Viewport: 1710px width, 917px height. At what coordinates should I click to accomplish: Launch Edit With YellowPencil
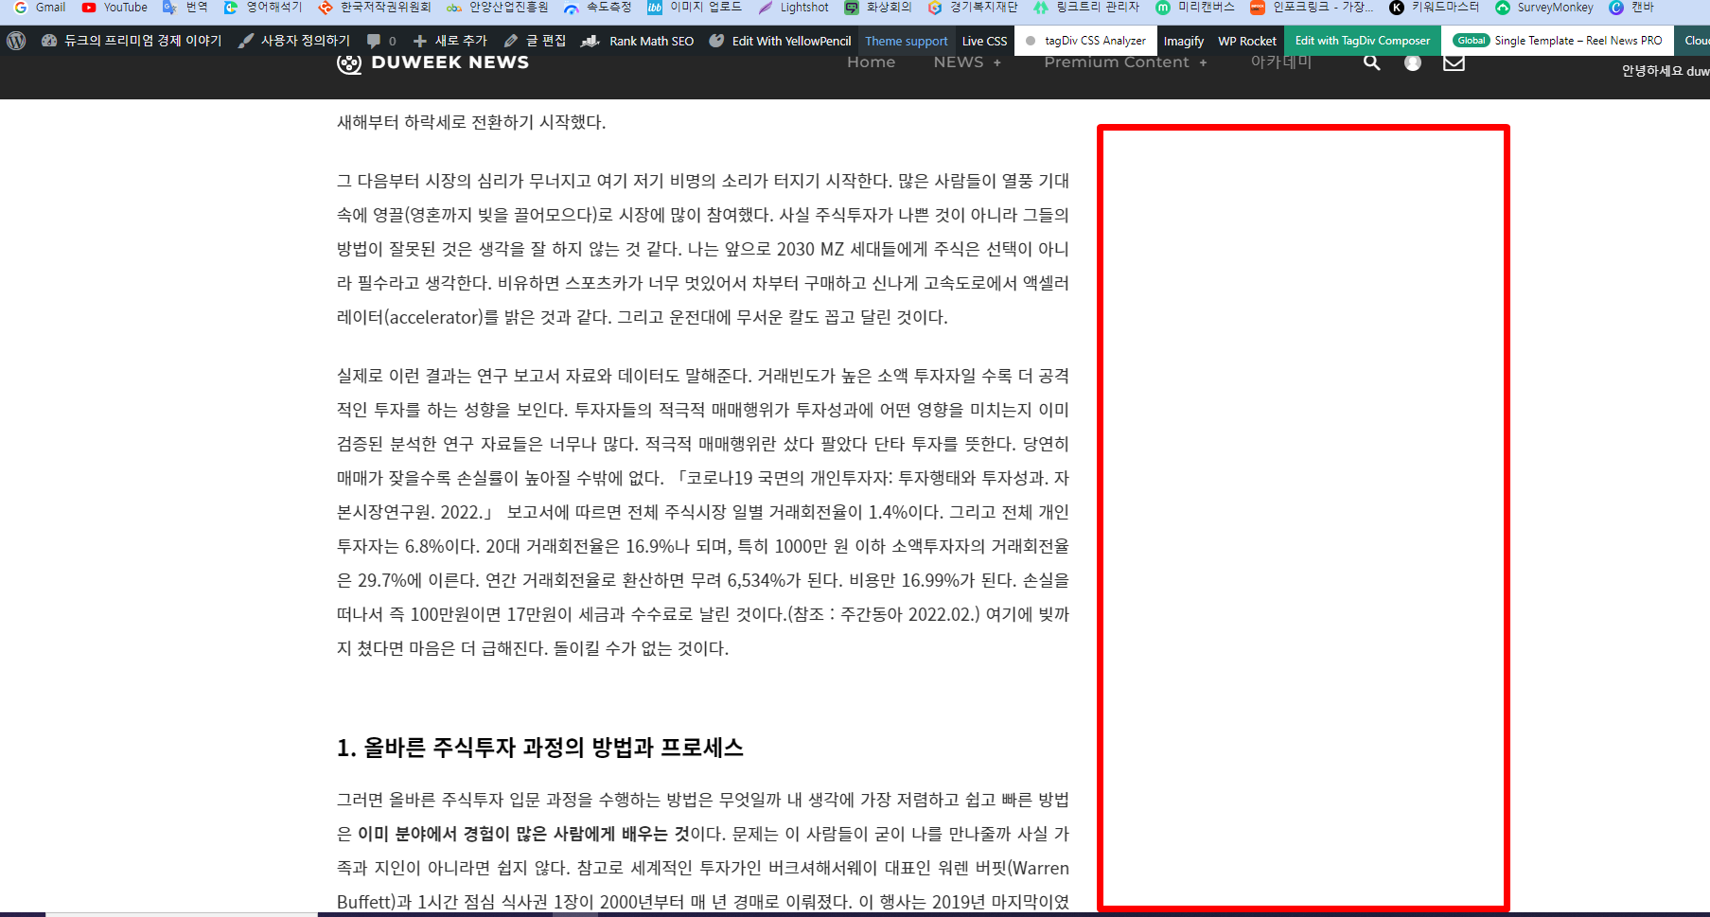[781, 41]
